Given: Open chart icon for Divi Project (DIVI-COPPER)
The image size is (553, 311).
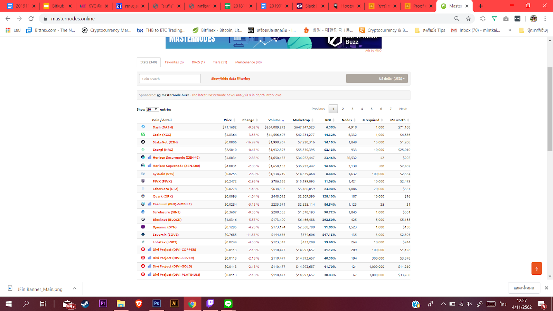Looking at the screenshot, I should click(x=149, y=249).
